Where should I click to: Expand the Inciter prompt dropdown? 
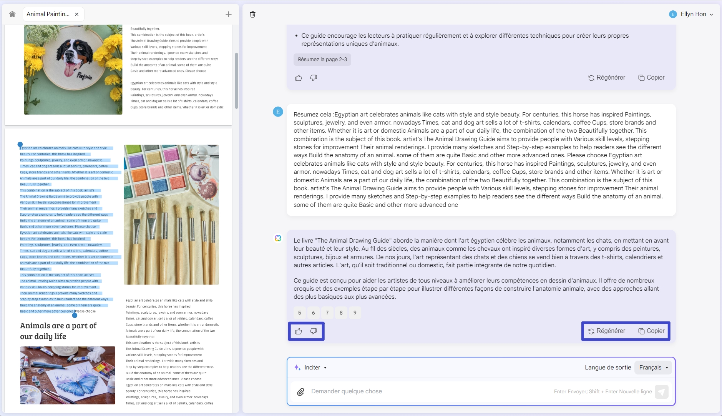tap(310, 368)
